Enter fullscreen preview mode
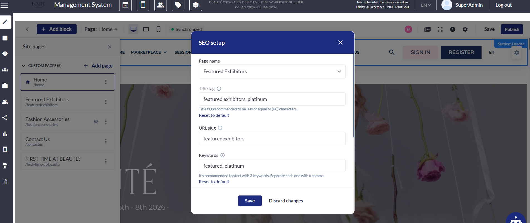This screenshot has width=530, height=223. click(x=440, y=29)
